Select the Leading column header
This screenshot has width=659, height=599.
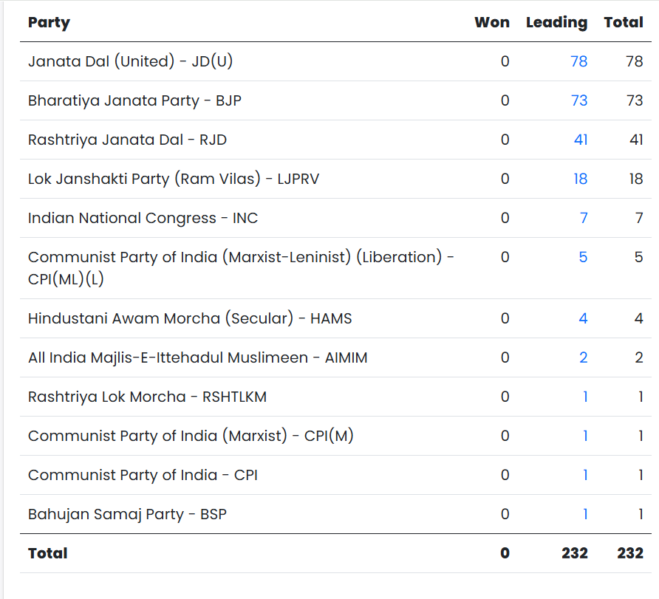(556, 22)
